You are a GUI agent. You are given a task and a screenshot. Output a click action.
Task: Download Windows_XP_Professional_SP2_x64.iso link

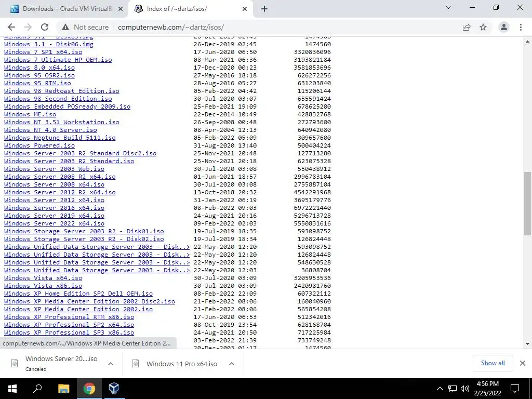[x=69, y=325]
